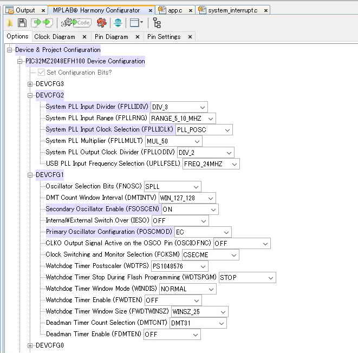Open the FNOSC dropdown showing SPLL
This screenshot has height=353, width=358.
(x=172, y=187)
